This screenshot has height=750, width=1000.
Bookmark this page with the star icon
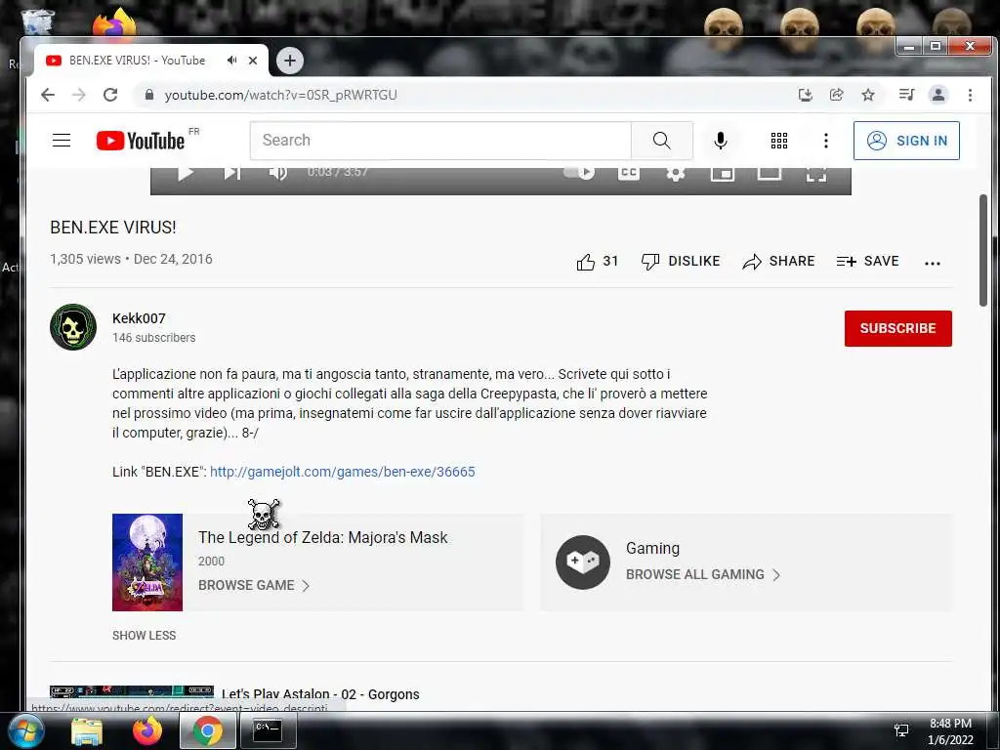[868, 95]
